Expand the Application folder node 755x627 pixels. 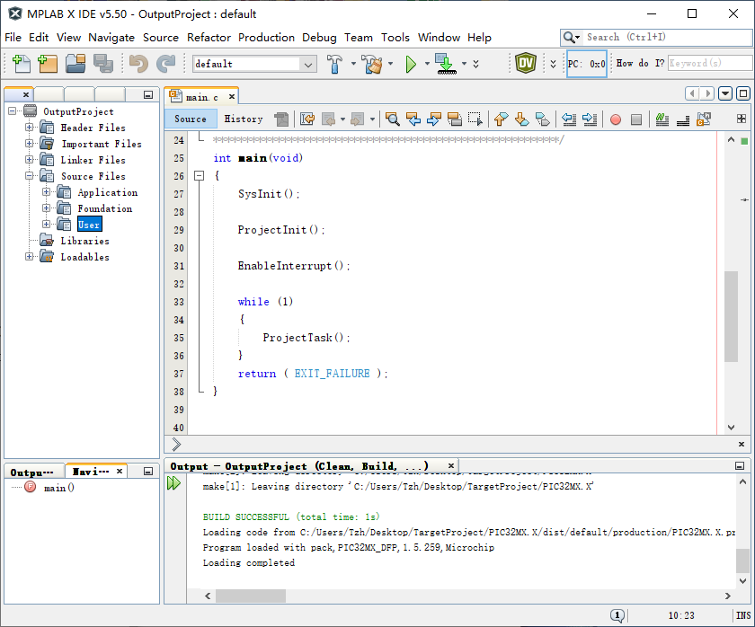coord(46,192)
